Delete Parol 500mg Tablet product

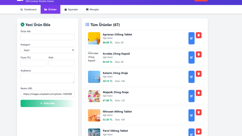point(199,132)
